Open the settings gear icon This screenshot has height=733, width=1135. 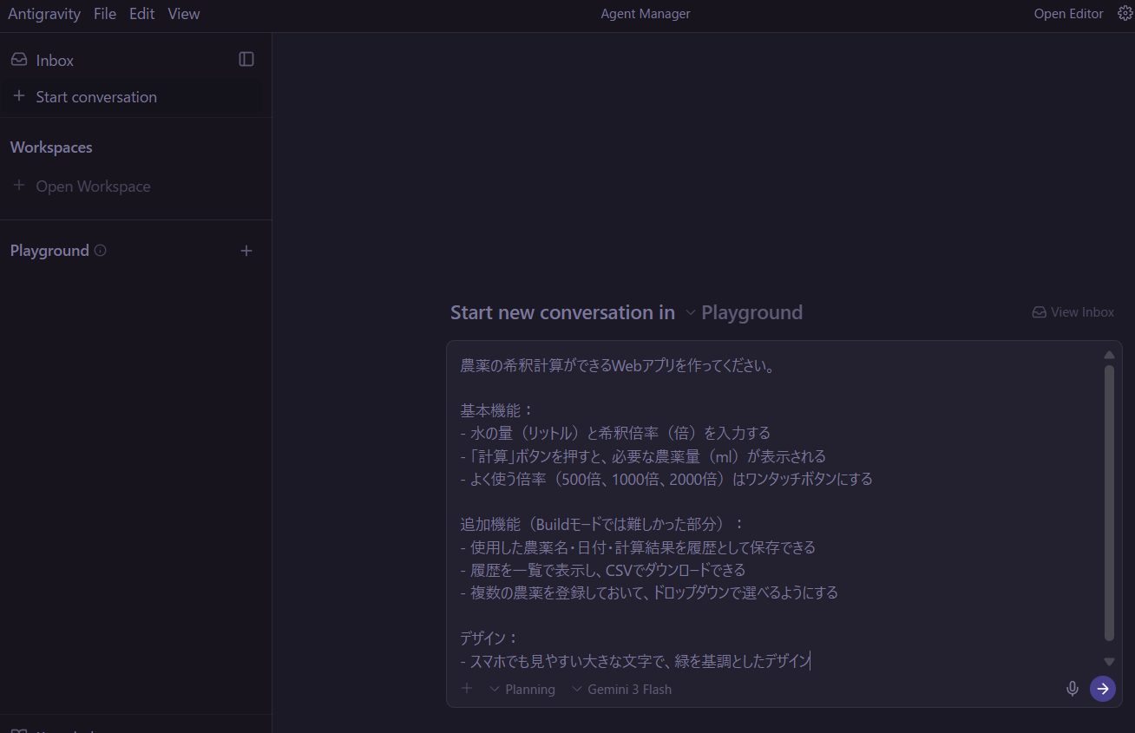(1125, 13)
